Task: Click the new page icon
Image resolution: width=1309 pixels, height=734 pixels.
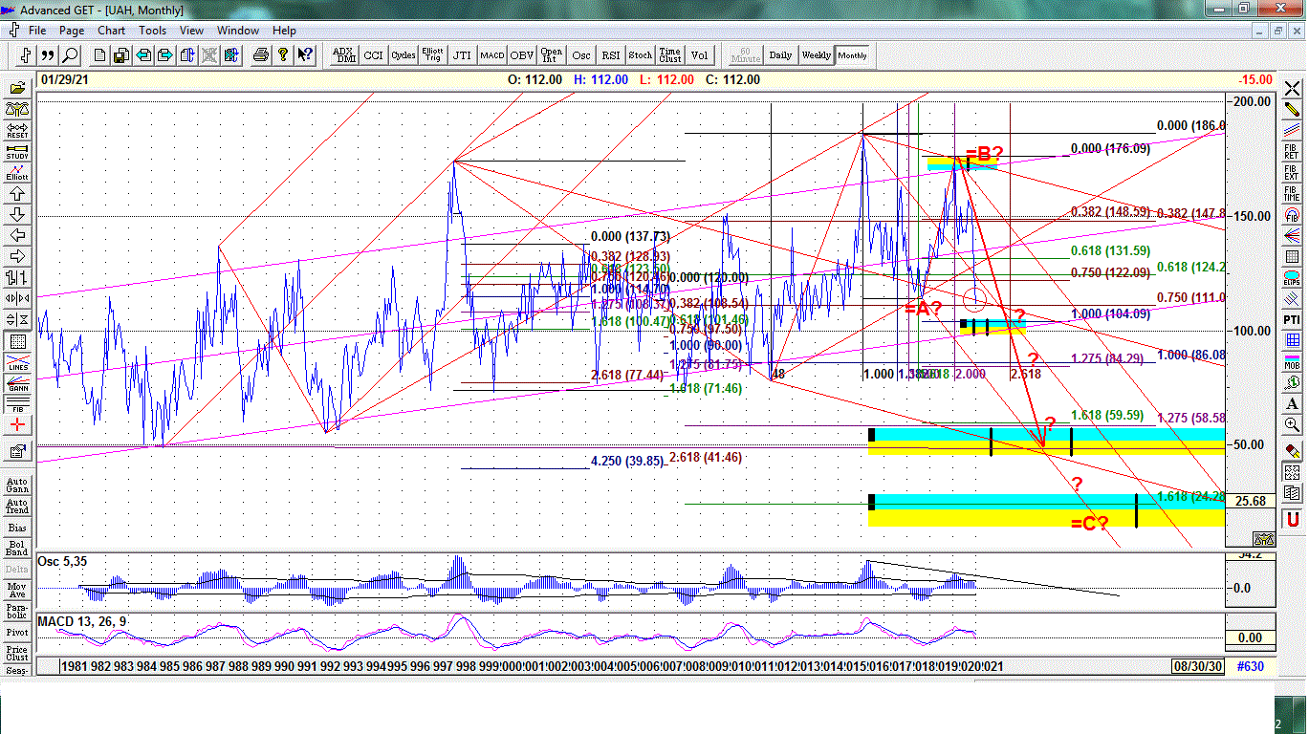Action: click(x=99, y=54)
